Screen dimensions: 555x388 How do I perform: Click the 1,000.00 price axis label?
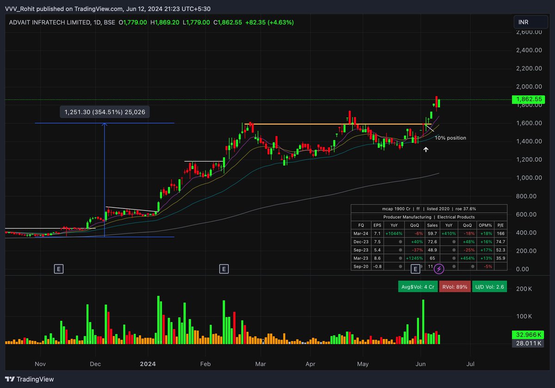(x=529, y=178)
